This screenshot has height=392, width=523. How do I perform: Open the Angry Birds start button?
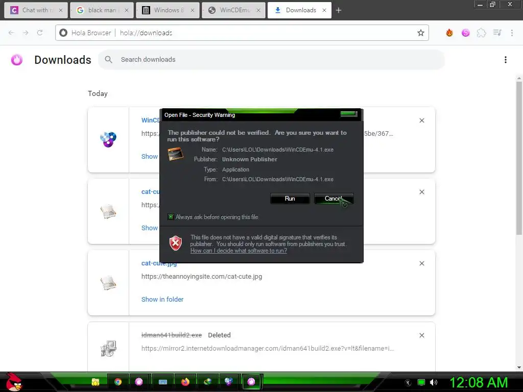pos(14,382)
